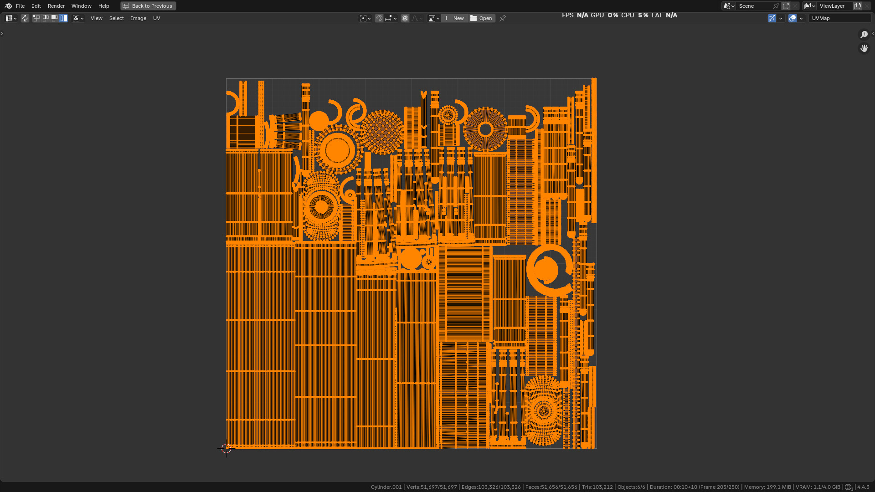The height and width of the screenshot is (492, 875).
Task: Click the New image button
Action: [x=454, y=18]
